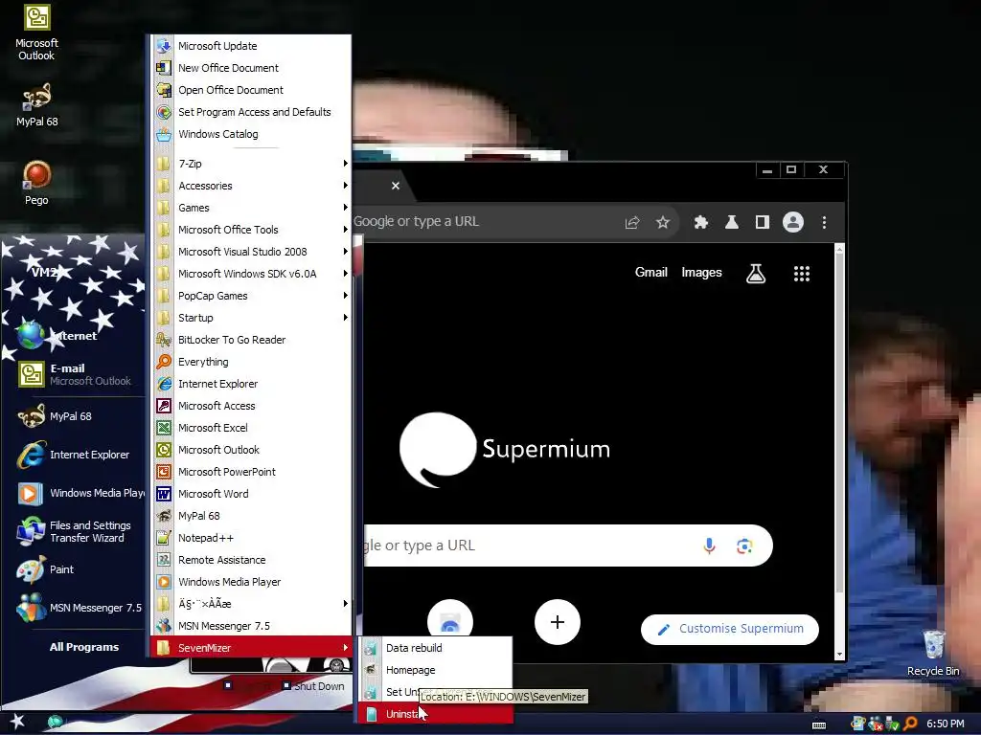
Task: Toggle the side panel icon in Supermium
Action: [x=762, y=222]
